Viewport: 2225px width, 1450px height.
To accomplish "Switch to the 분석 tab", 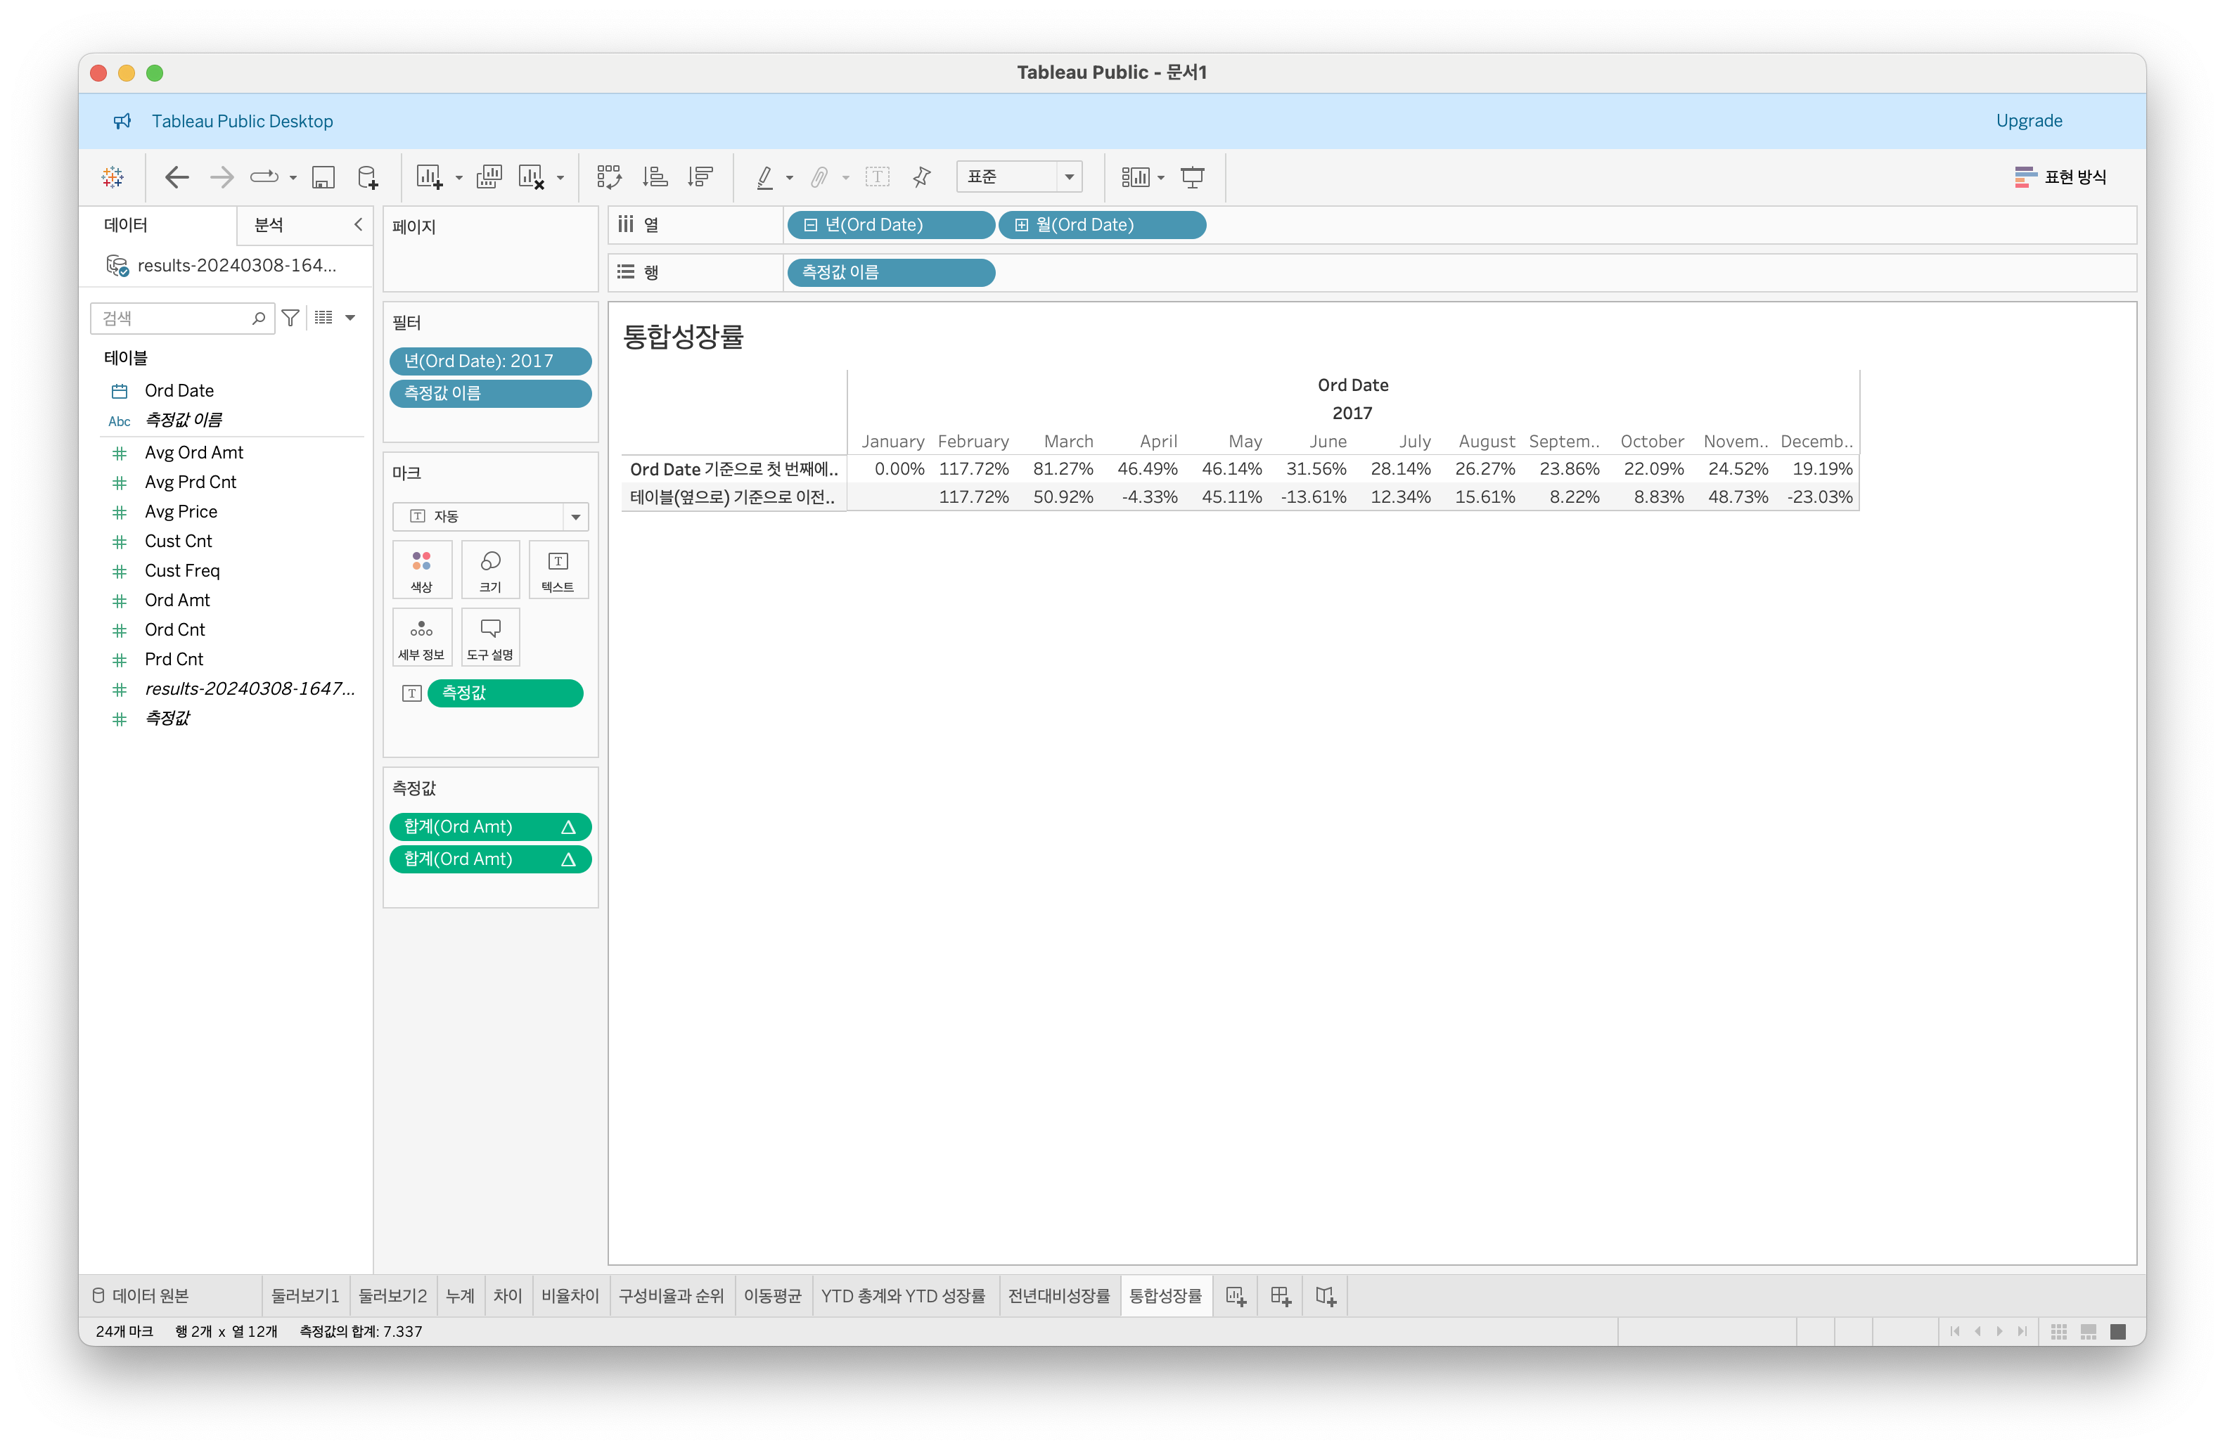I will click(x=269, y=224).
